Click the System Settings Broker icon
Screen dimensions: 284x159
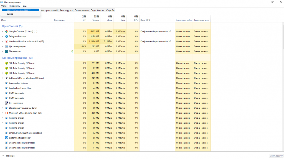pyautogui.click(x=7, y=138)
